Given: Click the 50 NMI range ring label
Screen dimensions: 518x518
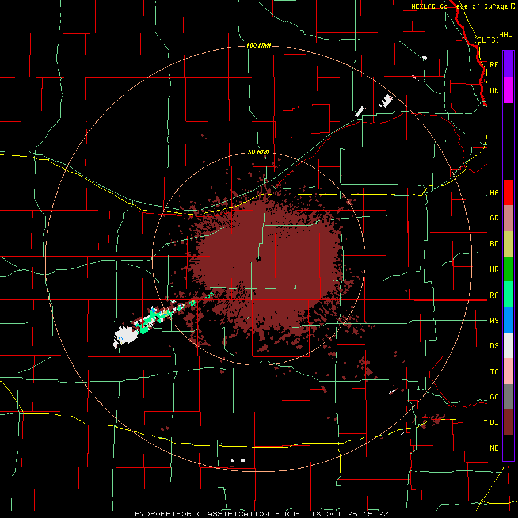Looking at the screenshot, I should [258, 152].
